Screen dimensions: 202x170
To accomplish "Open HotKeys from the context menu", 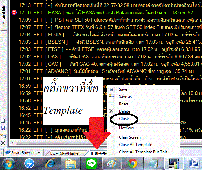I will coord(126,128).
